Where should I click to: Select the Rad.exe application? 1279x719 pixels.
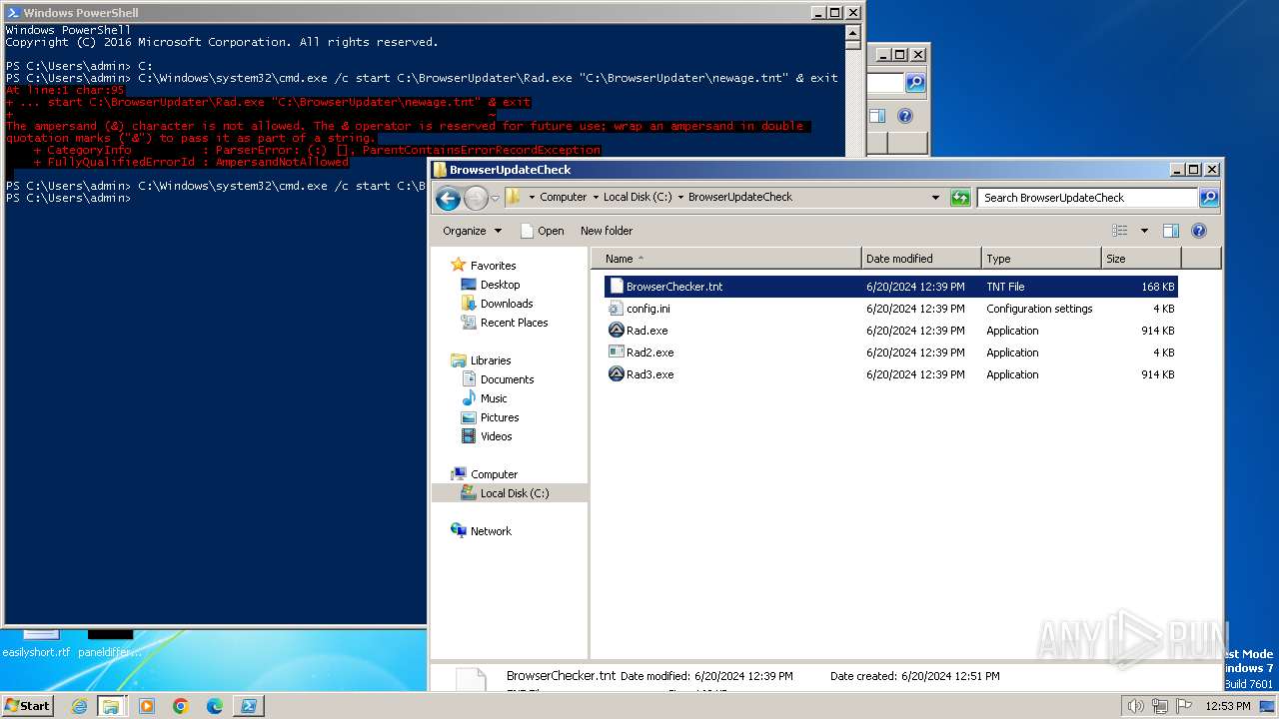890,331
